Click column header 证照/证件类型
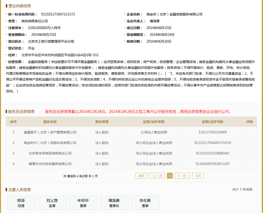This screenshot has height=213, width=263. pos(154,122)
